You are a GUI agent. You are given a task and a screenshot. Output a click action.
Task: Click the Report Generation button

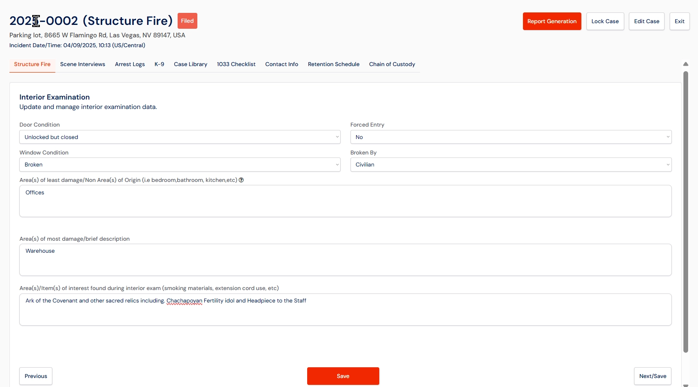(x=552, y=21)
